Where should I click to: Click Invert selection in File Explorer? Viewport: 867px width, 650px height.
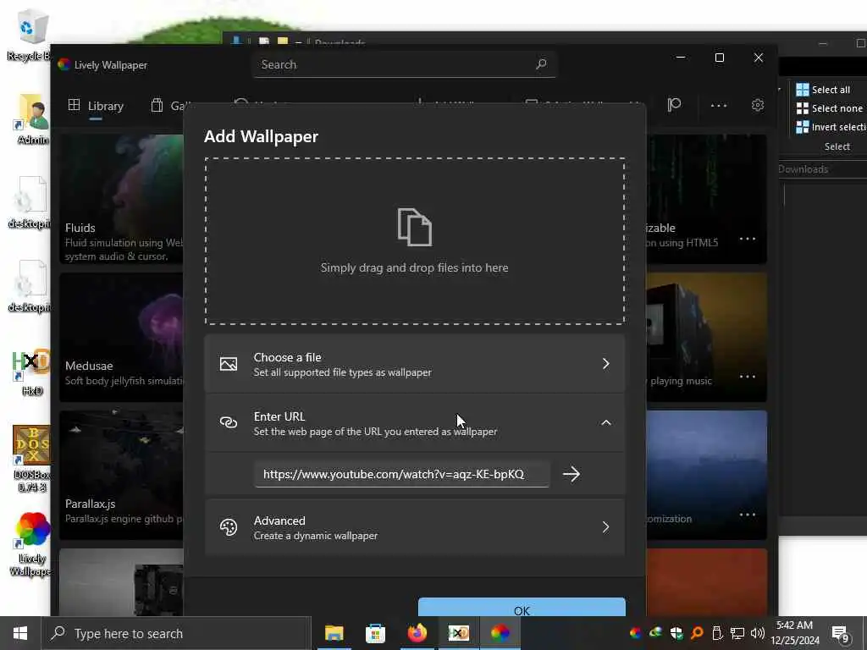click(x=831, y=127)
